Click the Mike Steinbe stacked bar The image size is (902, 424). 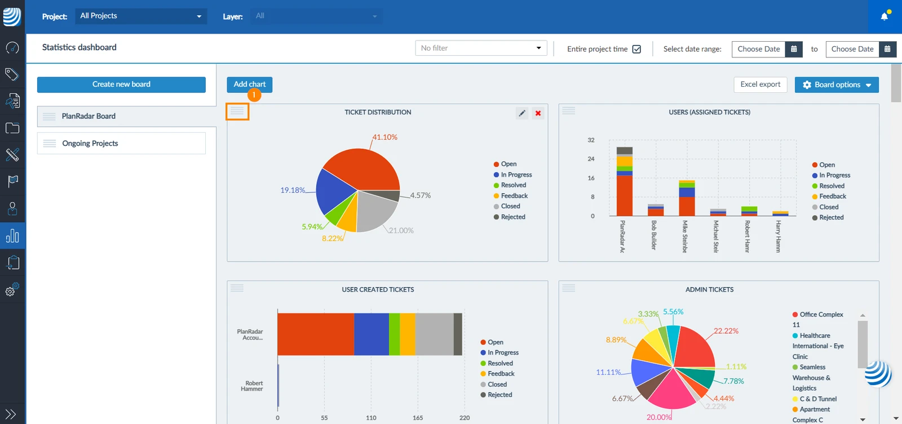point(687,198)
